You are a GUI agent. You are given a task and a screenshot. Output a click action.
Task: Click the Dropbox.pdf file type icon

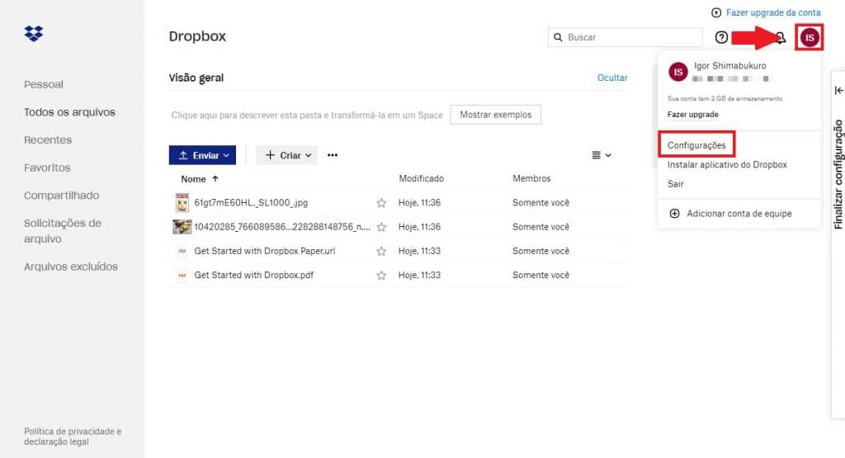click(182, 276)
